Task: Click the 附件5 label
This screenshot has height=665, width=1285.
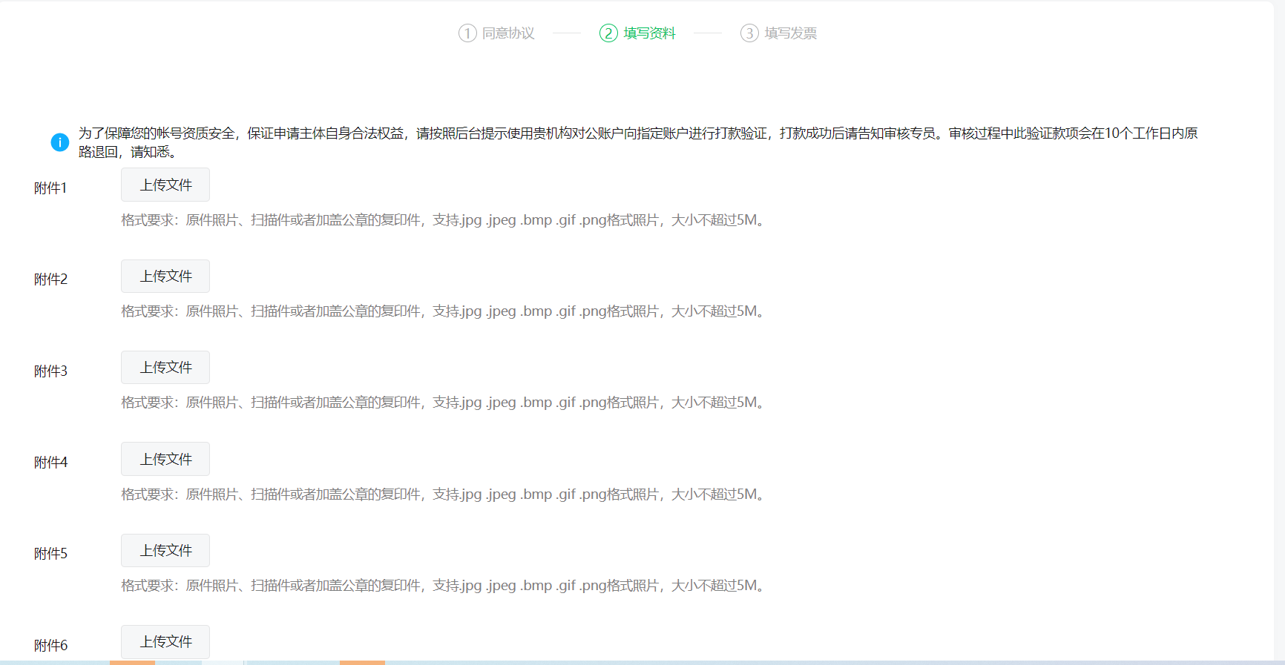Action: coord(50,554)
